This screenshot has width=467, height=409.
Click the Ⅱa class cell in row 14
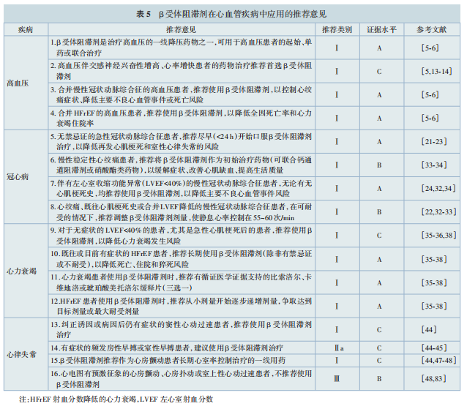pos(339,348)
